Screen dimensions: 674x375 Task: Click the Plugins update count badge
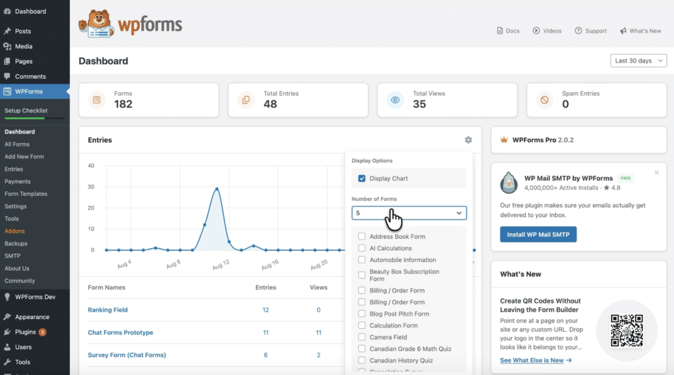point(43,332)
